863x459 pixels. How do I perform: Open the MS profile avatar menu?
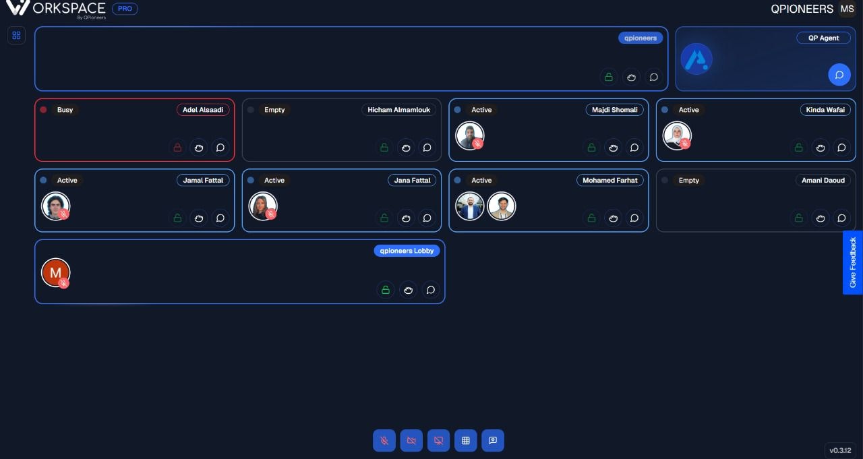[x=847, y=9]
